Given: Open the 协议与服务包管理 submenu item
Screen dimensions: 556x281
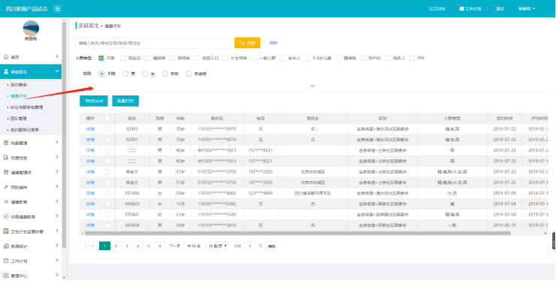Looking at the screenshot, I should (x=26, y=107).
